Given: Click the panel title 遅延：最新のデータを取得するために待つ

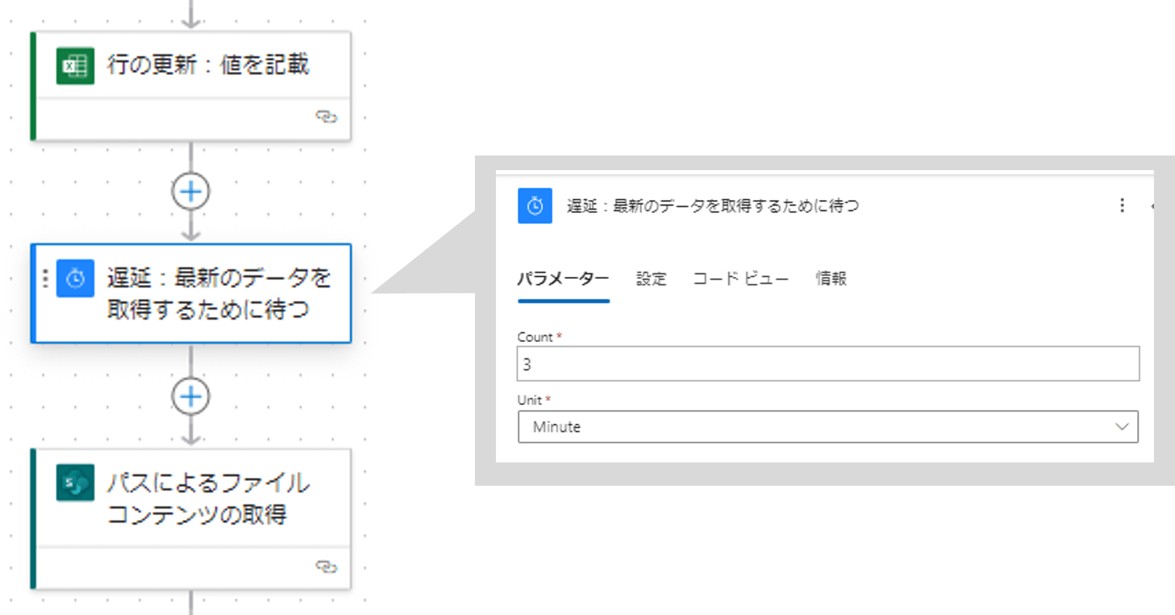Looking at the screenshot, I should 713,206.
